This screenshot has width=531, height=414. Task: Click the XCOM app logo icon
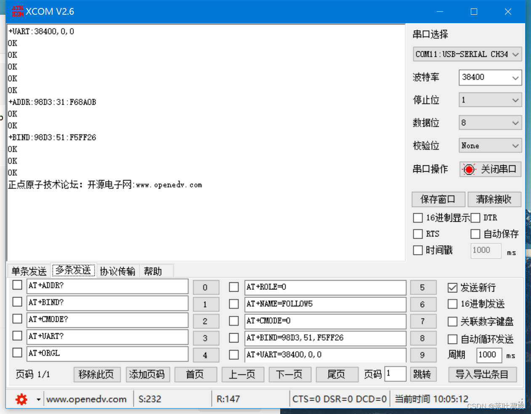point(18,11)
